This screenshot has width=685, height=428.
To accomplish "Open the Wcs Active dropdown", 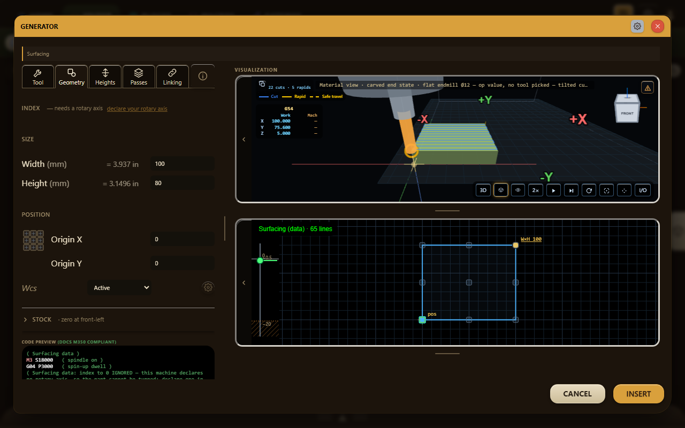I will point(119,288).
